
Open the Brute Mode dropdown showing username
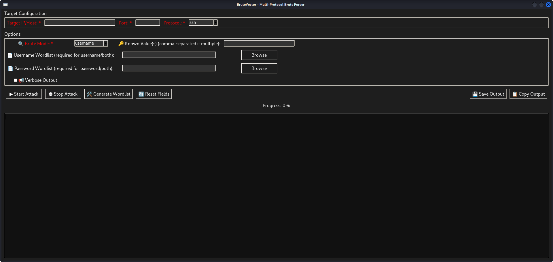89,43
